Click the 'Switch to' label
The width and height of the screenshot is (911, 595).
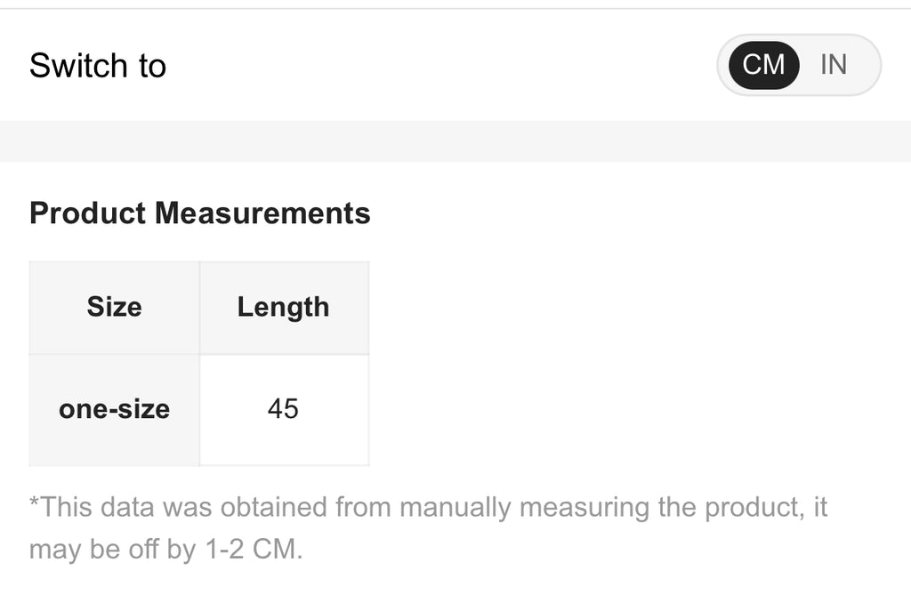coord(98,66)
